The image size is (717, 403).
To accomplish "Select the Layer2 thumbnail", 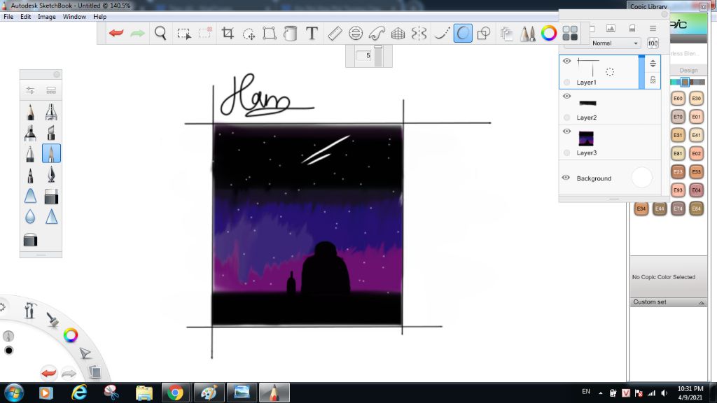I will pyautogui.click(x=587, y=103).
